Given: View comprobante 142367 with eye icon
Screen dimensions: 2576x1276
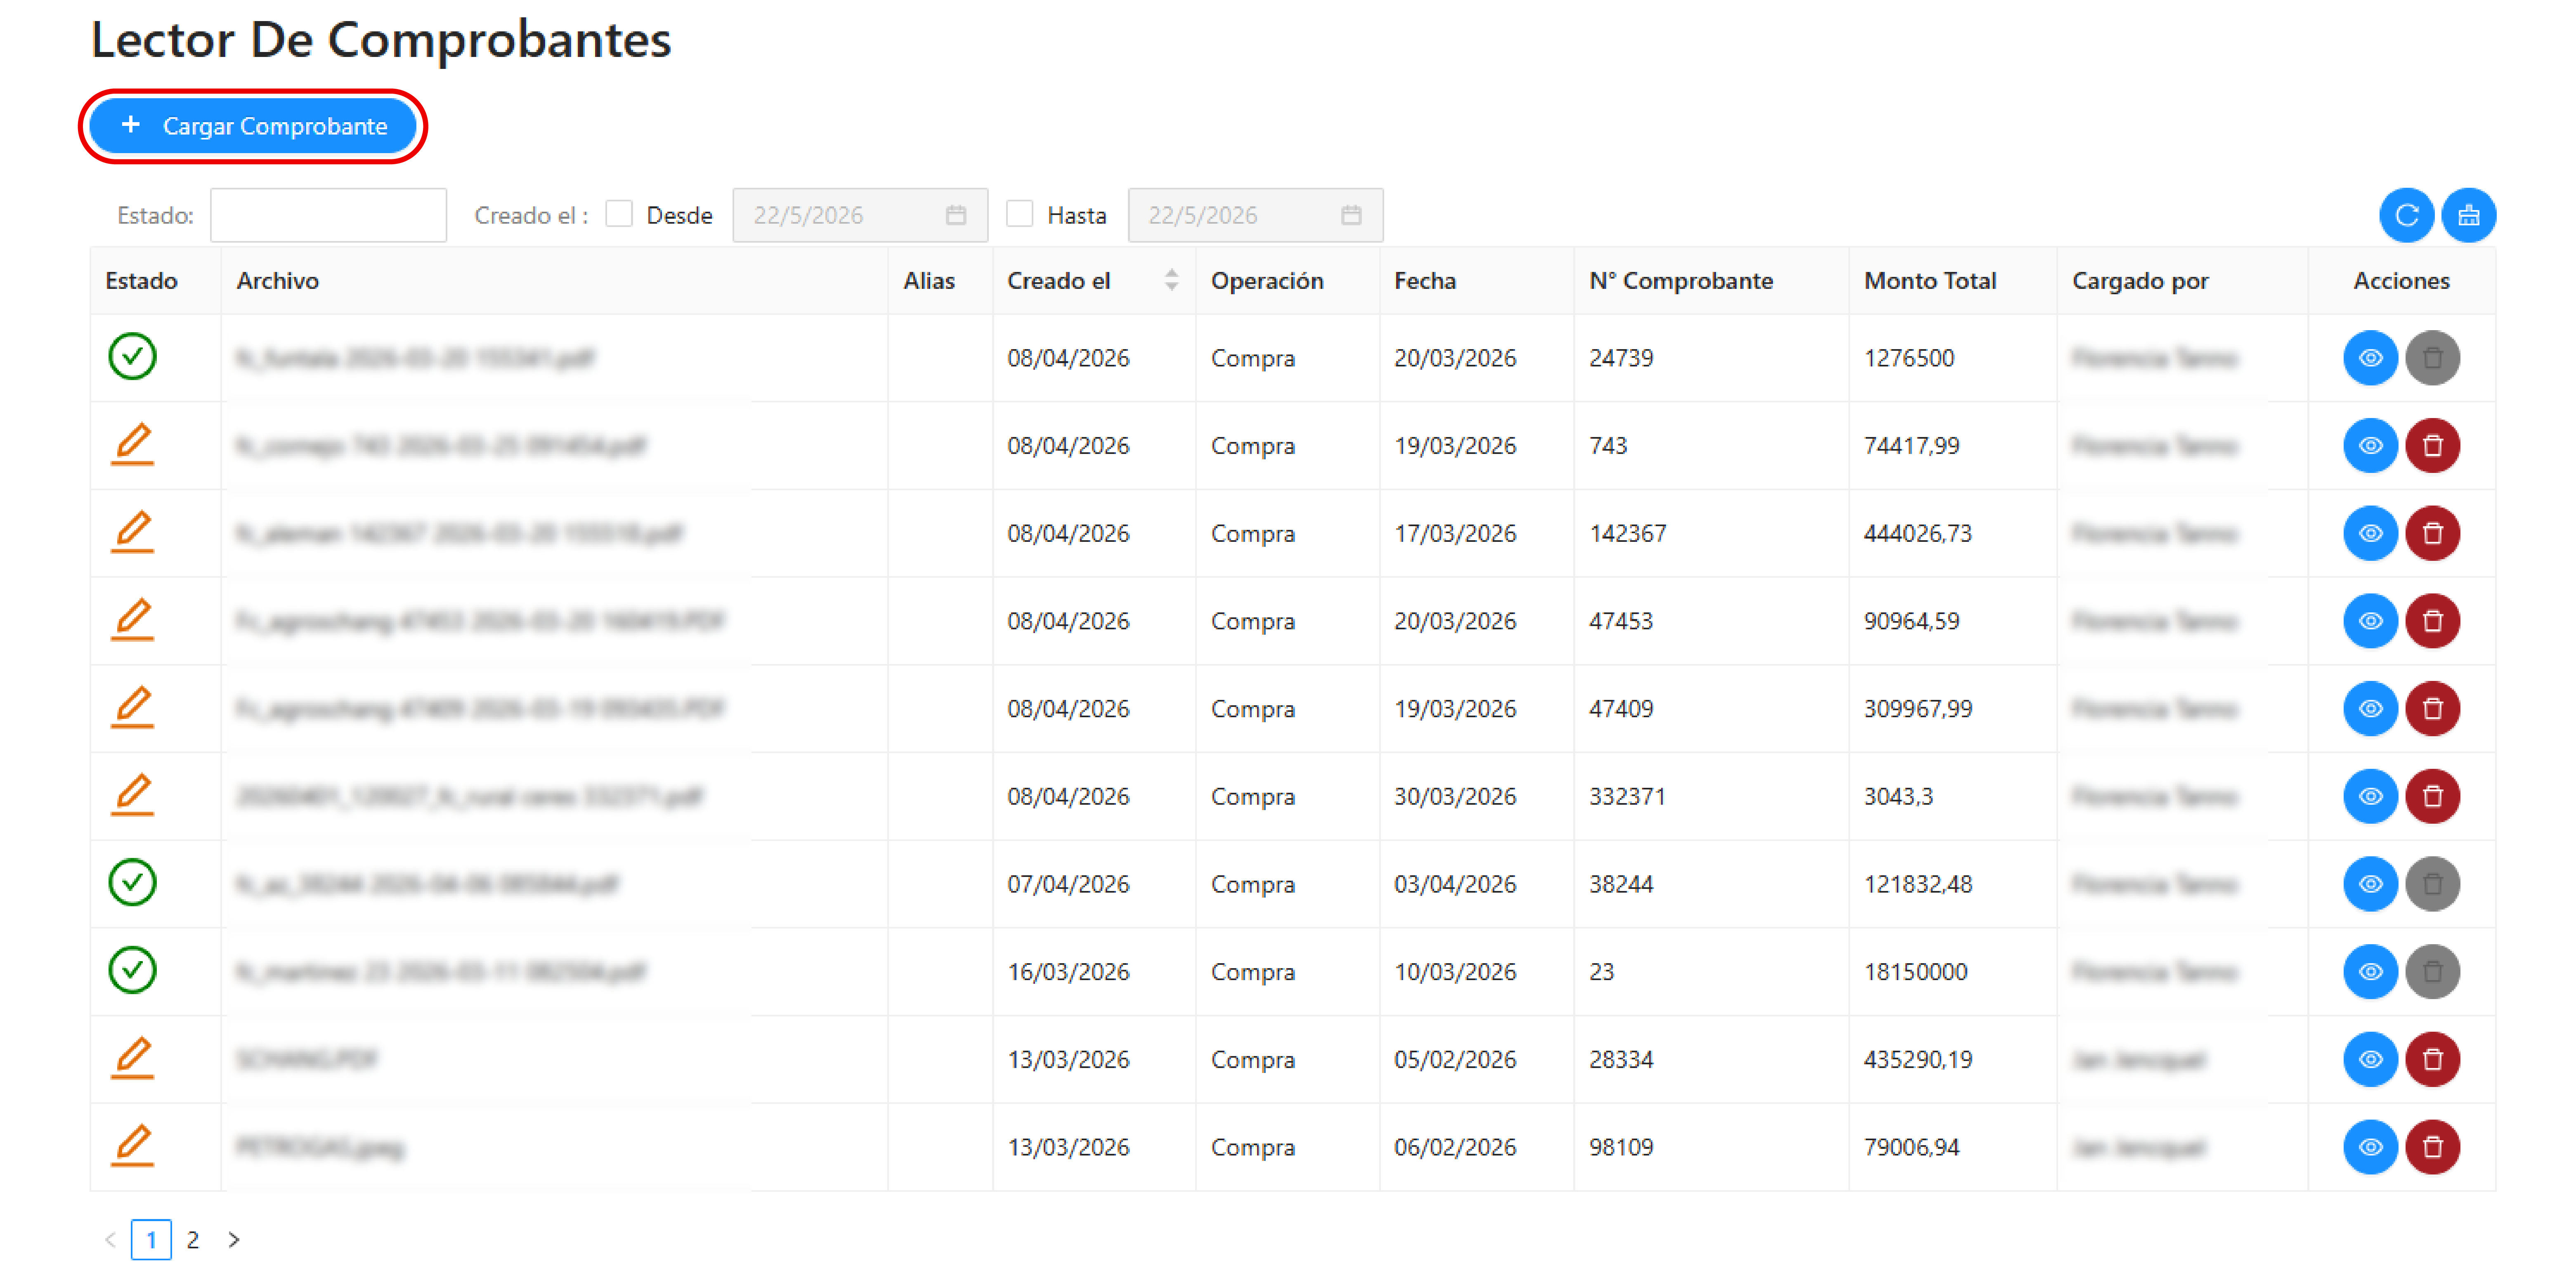Looking at the screenshot, I should click(2370, 533).
